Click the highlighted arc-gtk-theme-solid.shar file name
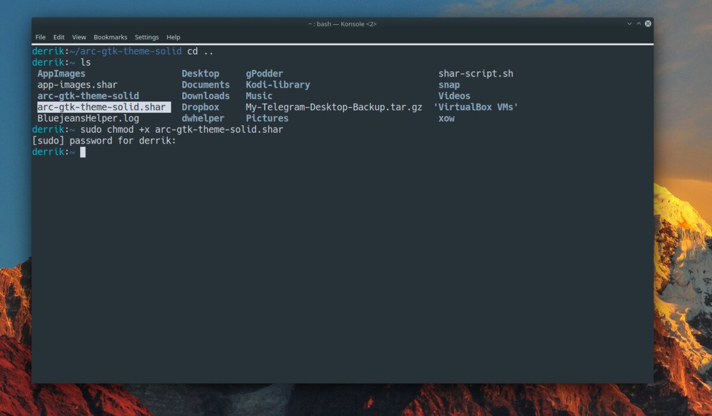The width and height of the screenshot is (712, 416). click(102, 107)
